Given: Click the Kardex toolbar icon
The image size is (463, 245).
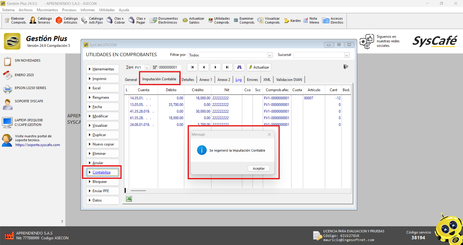Looking at the screenshot, I should pyautogui.click(x=293, y=21).
